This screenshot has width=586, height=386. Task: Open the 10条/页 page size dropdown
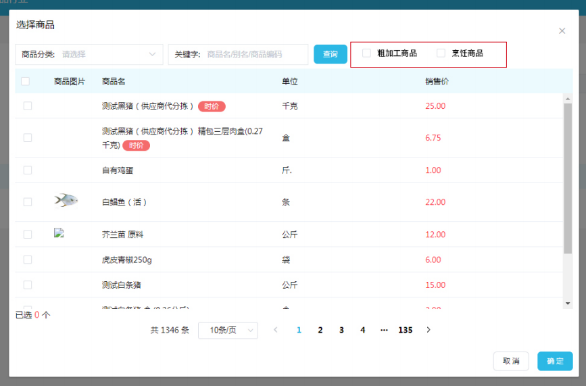228,331
